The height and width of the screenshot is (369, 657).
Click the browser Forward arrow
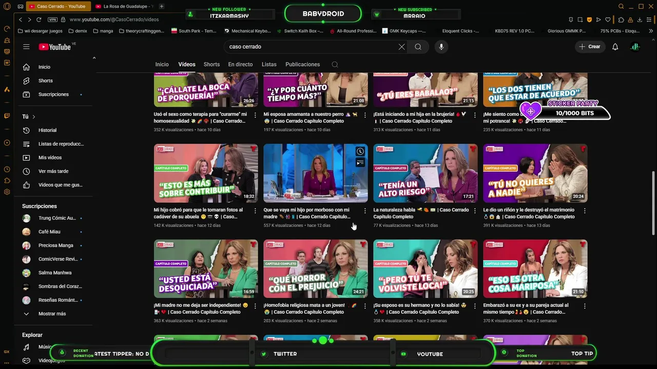point(29,19)
